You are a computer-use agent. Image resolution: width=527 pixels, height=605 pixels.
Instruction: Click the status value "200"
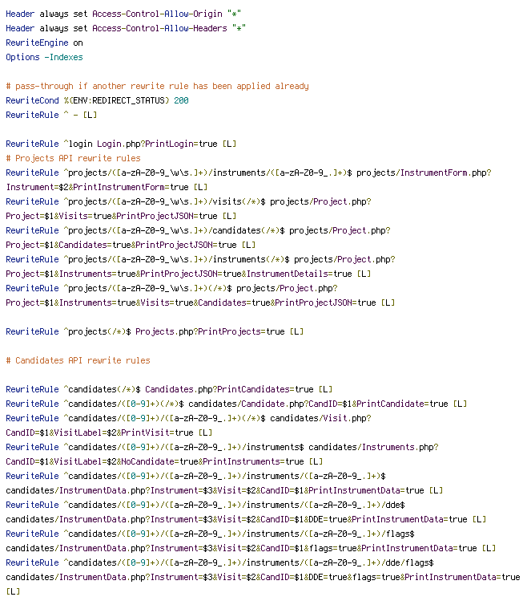coord(182,101)
